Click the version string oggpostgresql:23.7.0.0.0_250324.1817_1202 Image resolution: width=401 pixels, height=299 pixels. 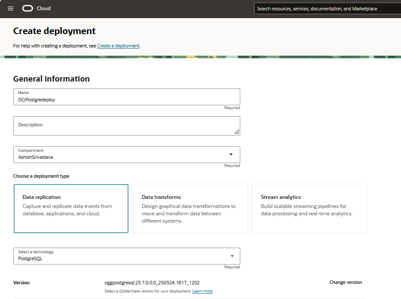(x=152, y=283)
